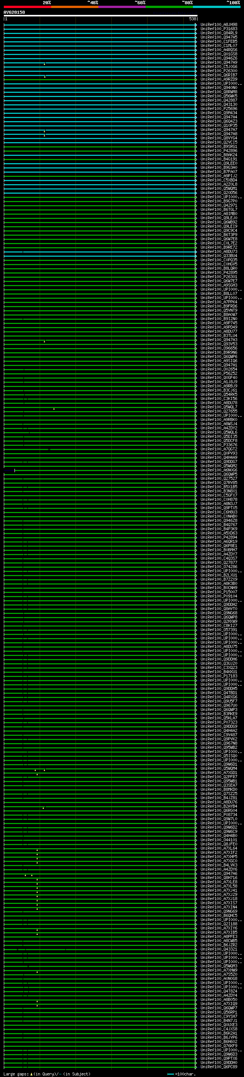Click the 538 end position label
The height and width of the screenshot is (1077, 244).
point(192,19)
